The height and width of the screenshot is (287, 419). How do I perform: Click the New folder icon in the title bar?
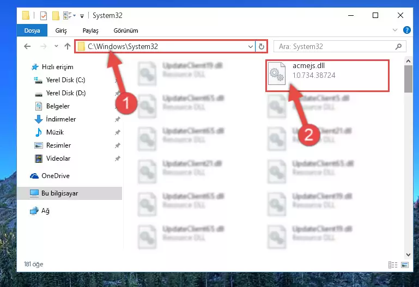coord(56,15)
